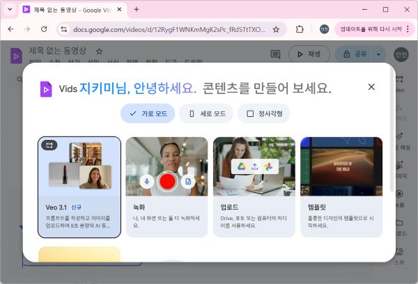Click the record icon in right sidebar
The image size is (418, 284).
pos(399,194)
